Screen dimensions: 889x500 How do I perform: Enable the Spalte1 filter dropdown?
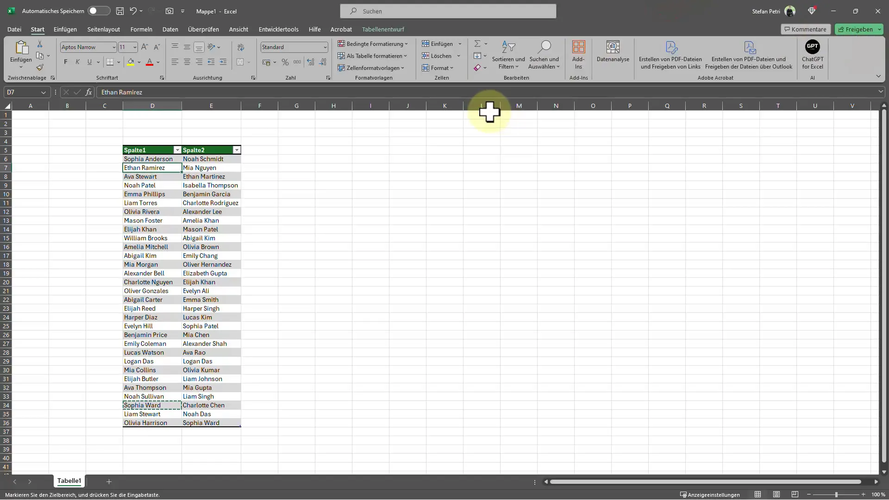click(178, 150)
